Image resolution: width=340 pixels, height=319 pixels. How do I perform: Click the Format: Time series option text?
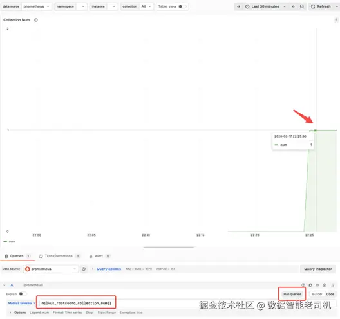[x=67, y=313]
